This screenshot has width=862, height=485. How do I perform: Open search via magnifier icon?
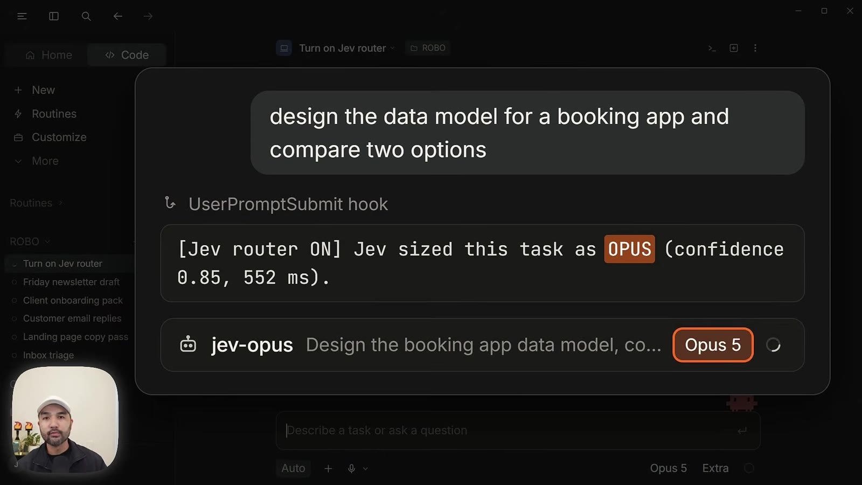pos(86,16)
